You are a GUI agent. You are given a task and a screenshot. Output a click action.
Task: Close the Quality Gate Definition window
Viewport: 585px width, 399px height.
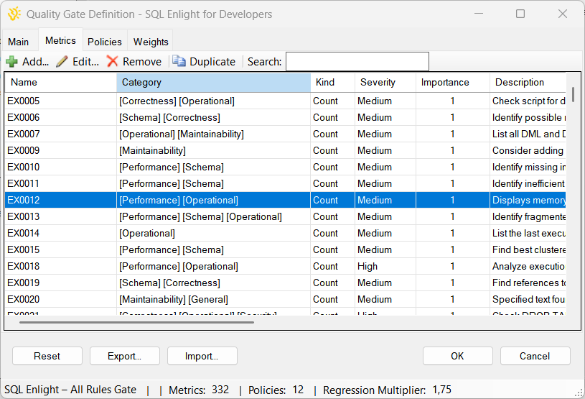(x=563, y=14)
